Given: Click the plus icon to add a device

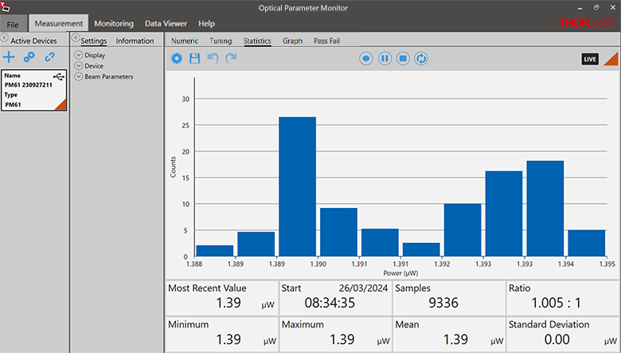Looking at the screenshot, I should pyautogui.click(x=10, y=57).
